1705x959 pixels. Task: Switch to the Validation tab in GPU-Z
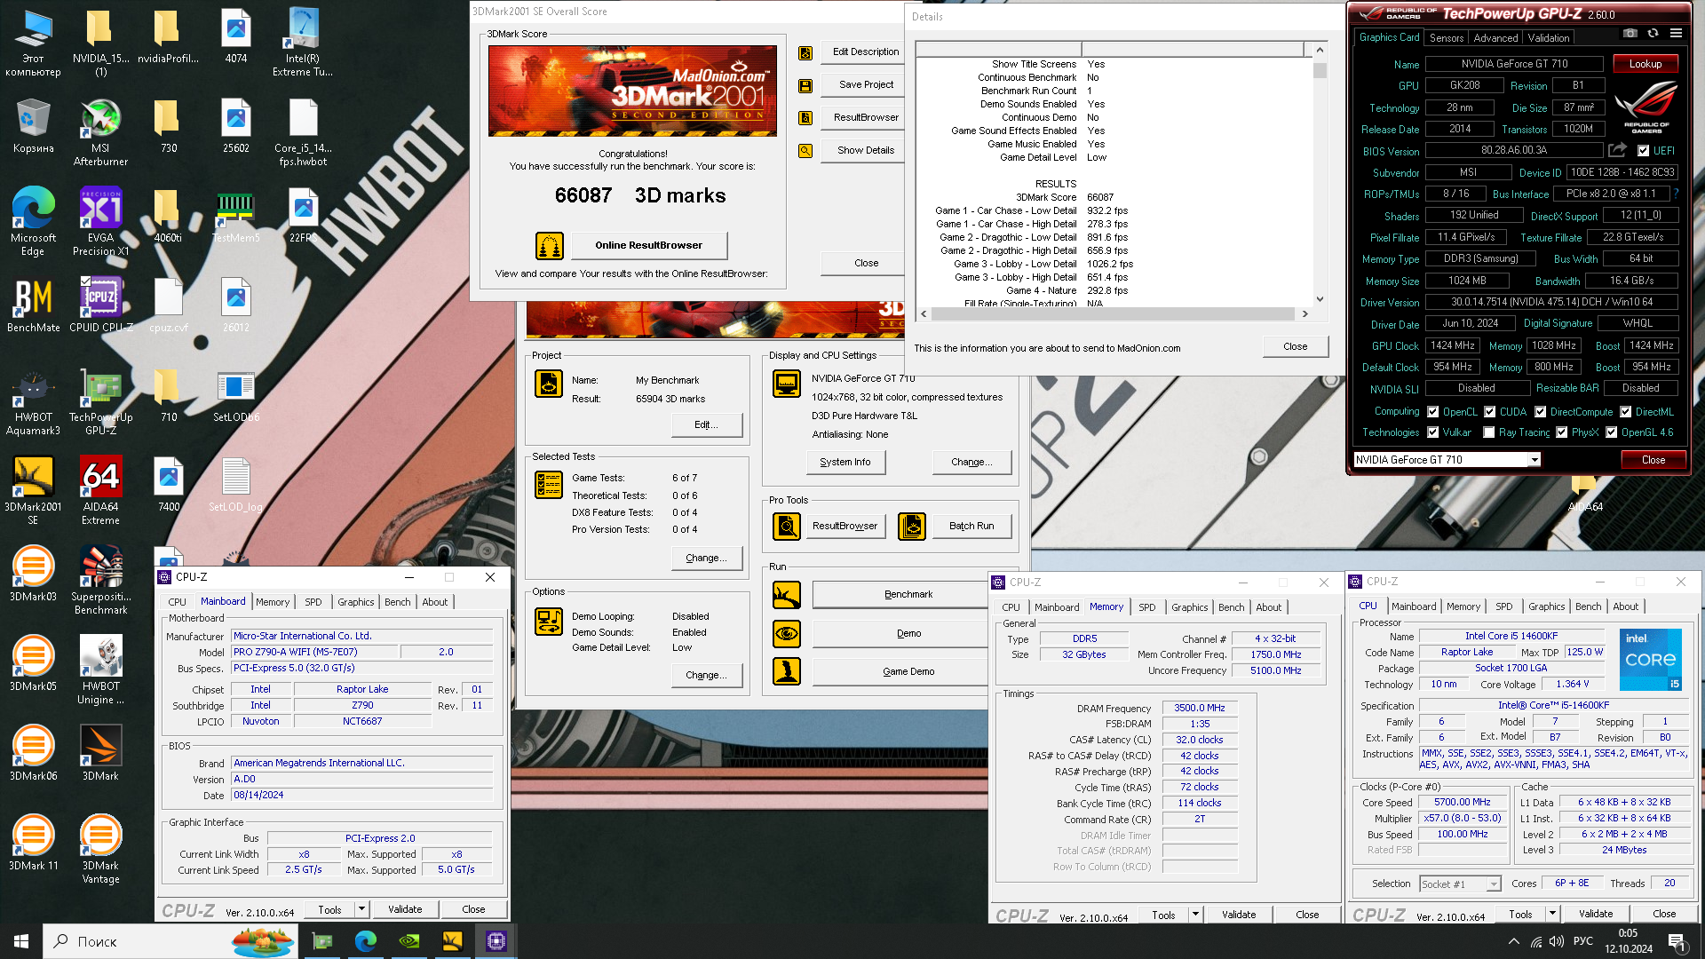pyautogui.click(x=1548, y=38)
